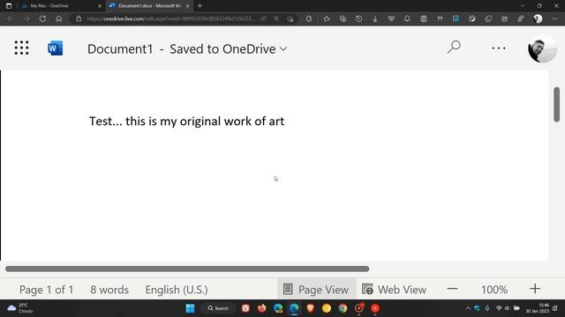565x317 pixels.
Task: Open the three-dot more options menu in Word header
Action: (499, 48)
